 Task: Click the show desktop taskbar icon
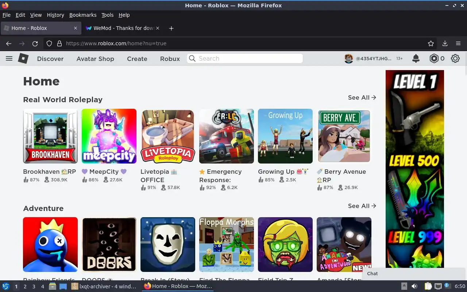(x=63, y=286)
